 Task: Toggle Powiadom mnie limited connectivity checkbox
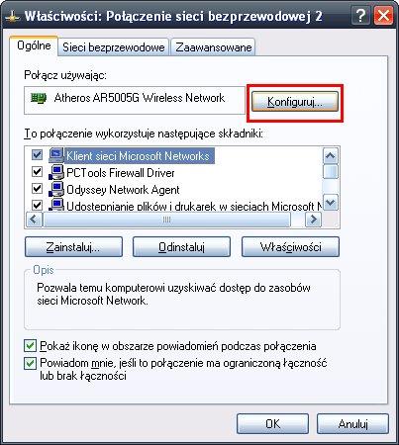30,363
